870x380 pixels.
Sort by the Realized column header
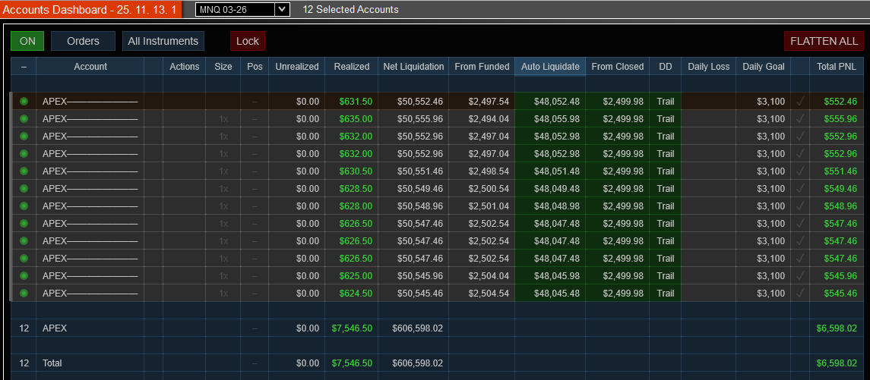[352, 67]
